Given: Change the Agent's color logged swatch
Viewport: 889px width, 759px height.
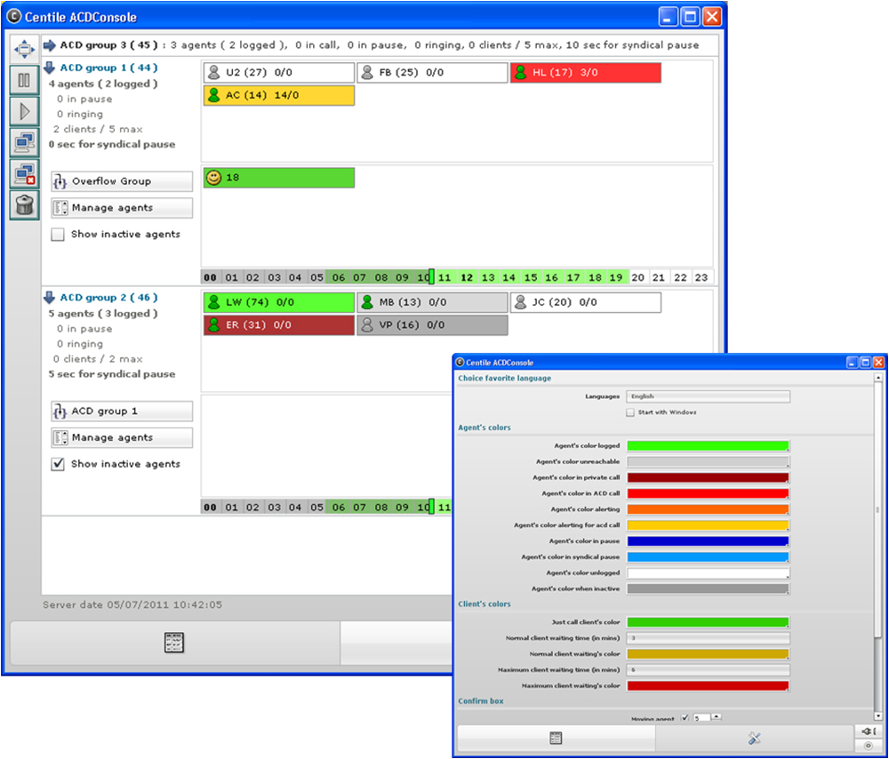Looking at the screenshot, I should click(x=708, y=445).
